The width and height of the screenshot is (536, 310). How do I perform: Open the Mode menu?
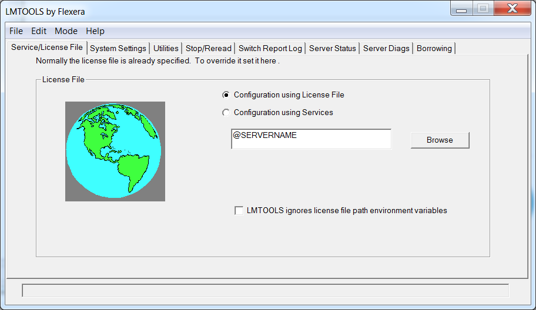click(66, 31)
